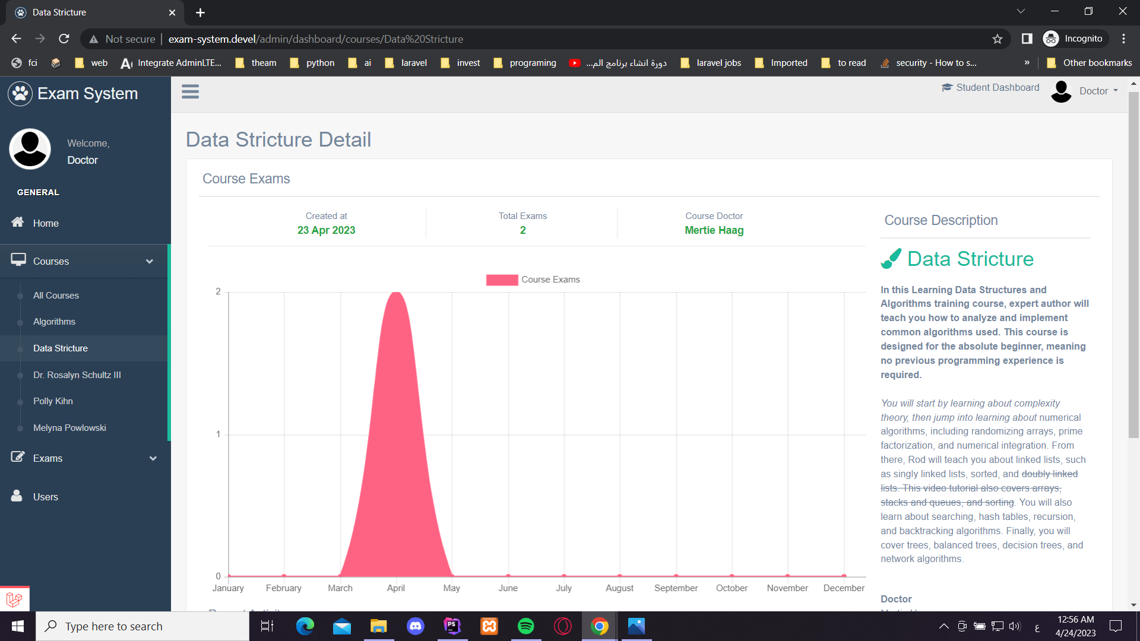Click the Exam System paw logo
The image size is (1140, 641).
tap(20, 93)
